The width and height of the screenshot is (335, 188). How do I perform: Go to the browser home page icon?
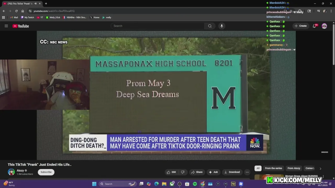23,11
